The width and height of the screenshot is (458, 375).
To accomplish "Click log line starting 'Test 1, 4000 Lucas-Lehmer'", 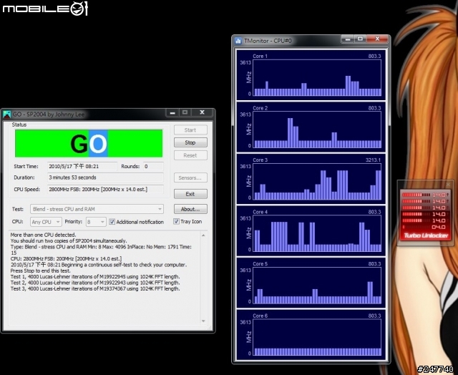I will [x=95, y=276].
